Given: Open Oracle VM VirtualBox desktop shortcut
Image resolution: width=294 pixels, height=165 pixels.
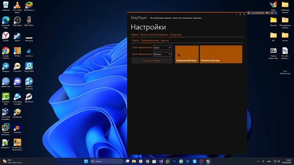Looking at the screenshot, I should [x=6, y=114].
